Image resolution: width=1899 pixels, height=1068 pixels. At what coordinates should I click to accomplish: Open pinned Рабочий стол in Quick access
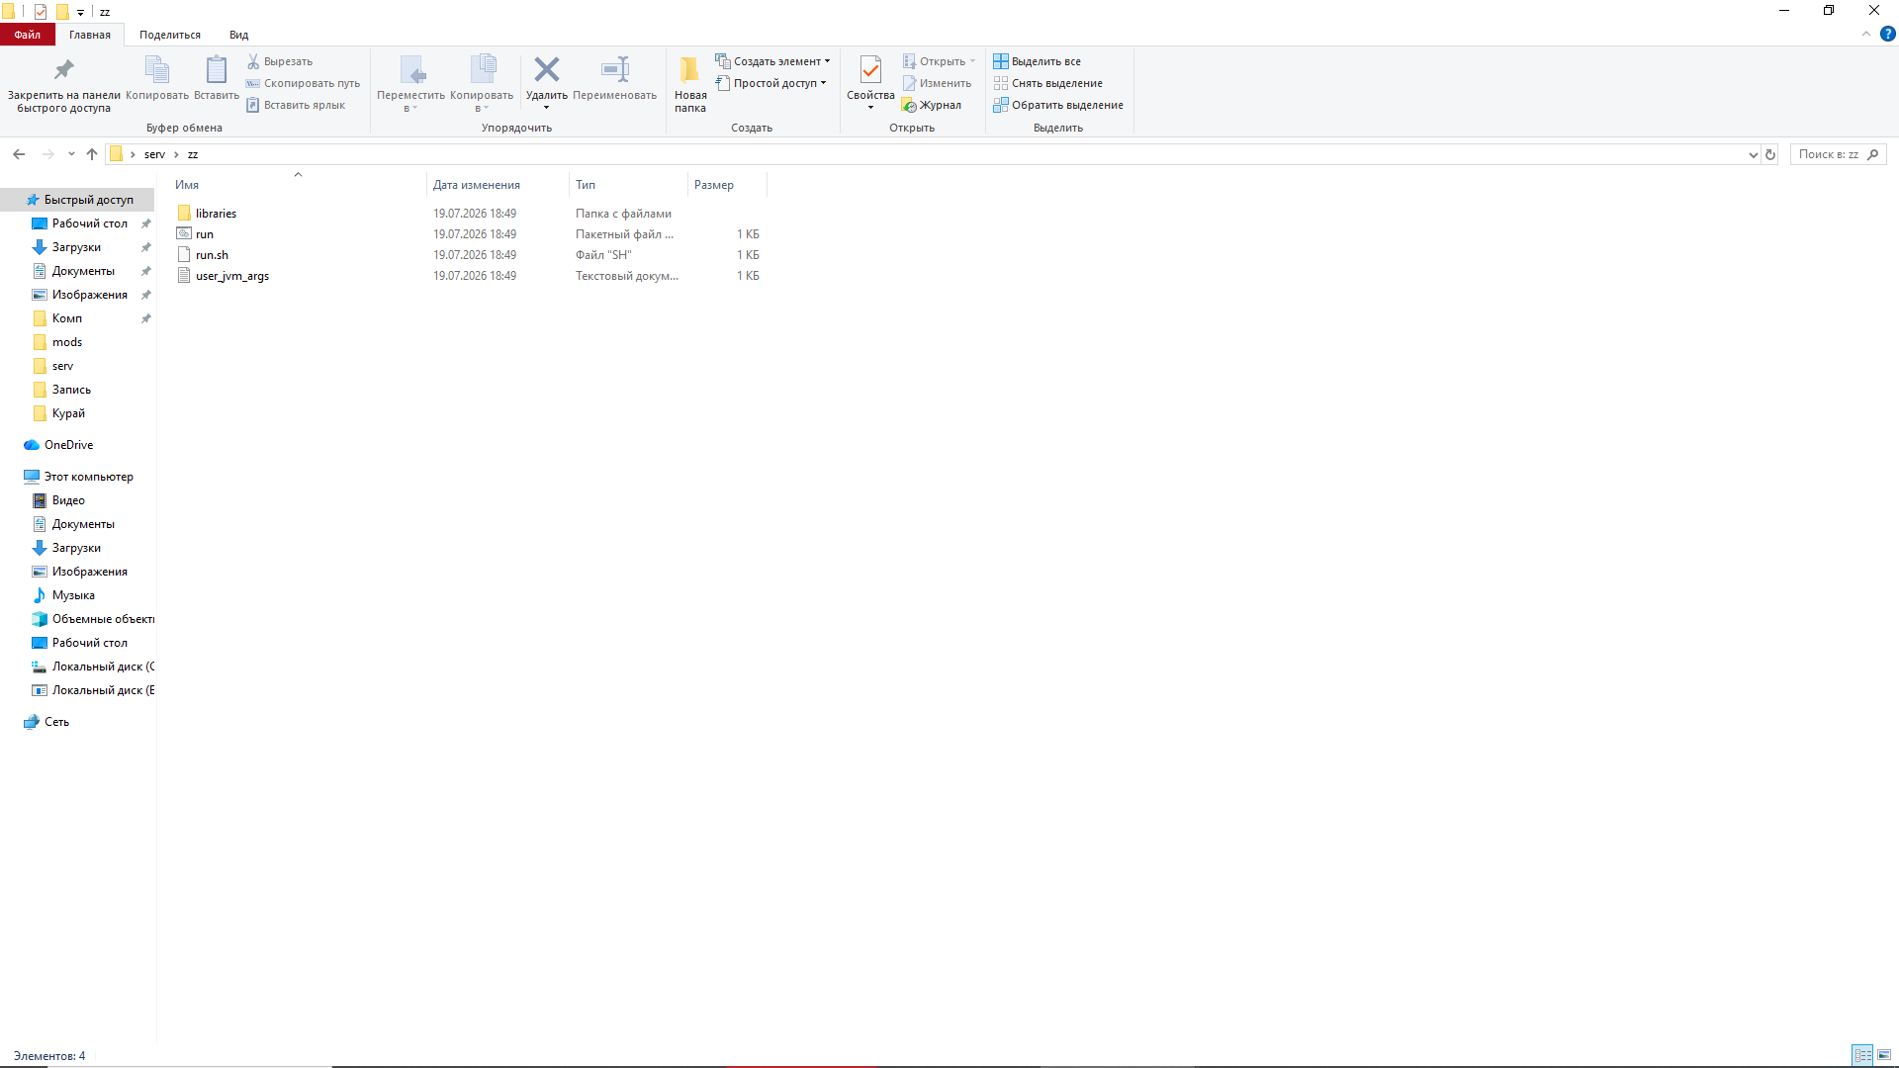tap(89, 223)
